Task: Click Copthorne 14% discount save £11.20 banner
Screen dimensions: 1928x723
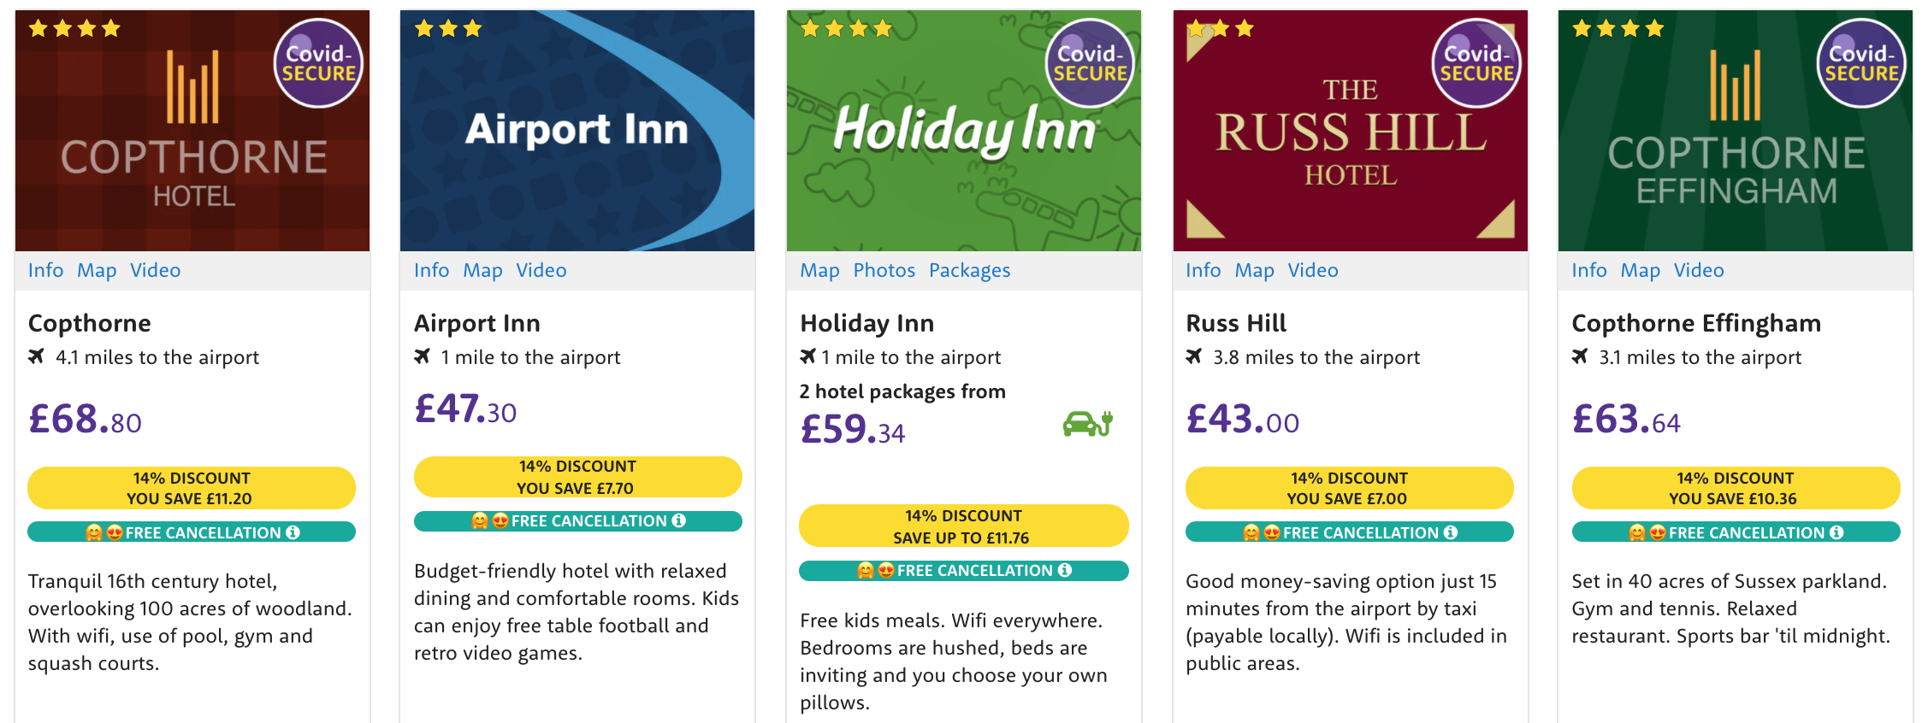Action: (192, 488)
